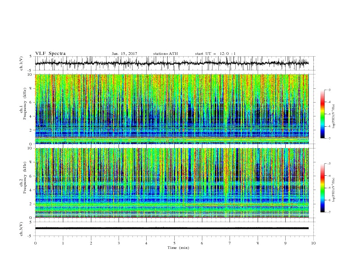
Task: Select the "start UT = 12:0 :1" text
Action: click(x=215, y=54)
